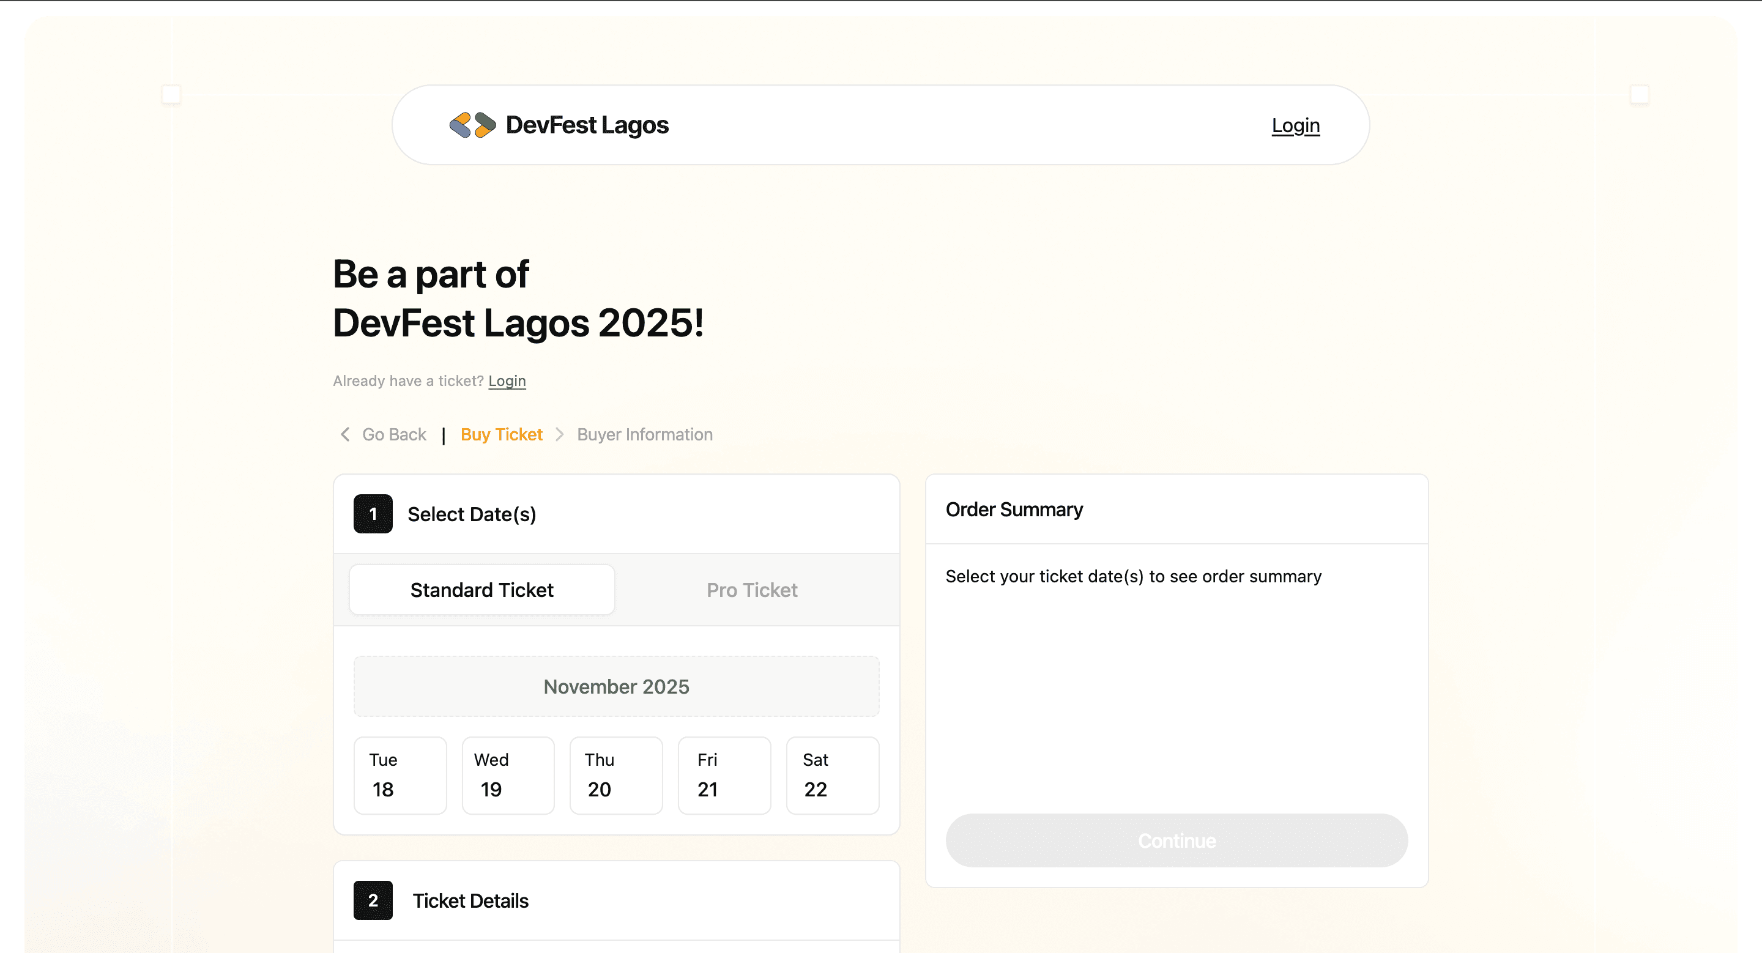
Task: Open the DevFest Lagos home title
Action: (x=587, y=125)
